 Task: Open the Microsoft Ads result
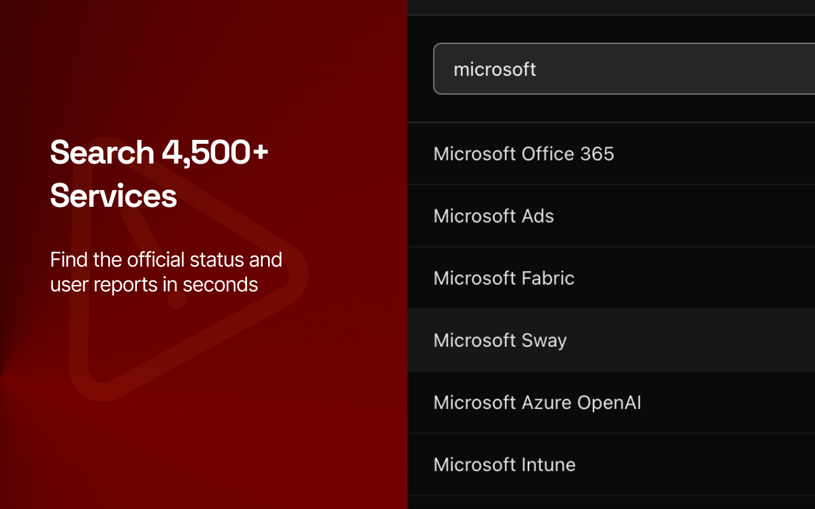pos(611,216)
